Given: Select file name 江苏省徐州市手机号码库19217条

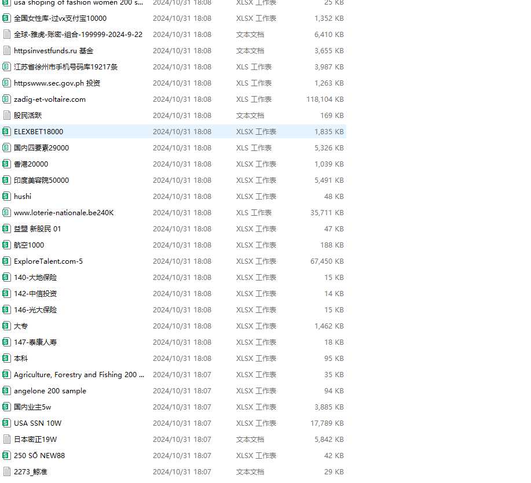Looking at the screenshot, I should pyautogui.click(x=65, y=67).
